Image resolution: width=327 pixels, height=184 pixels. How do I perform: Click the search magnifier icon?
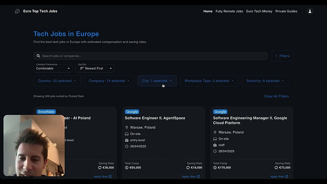38,56
